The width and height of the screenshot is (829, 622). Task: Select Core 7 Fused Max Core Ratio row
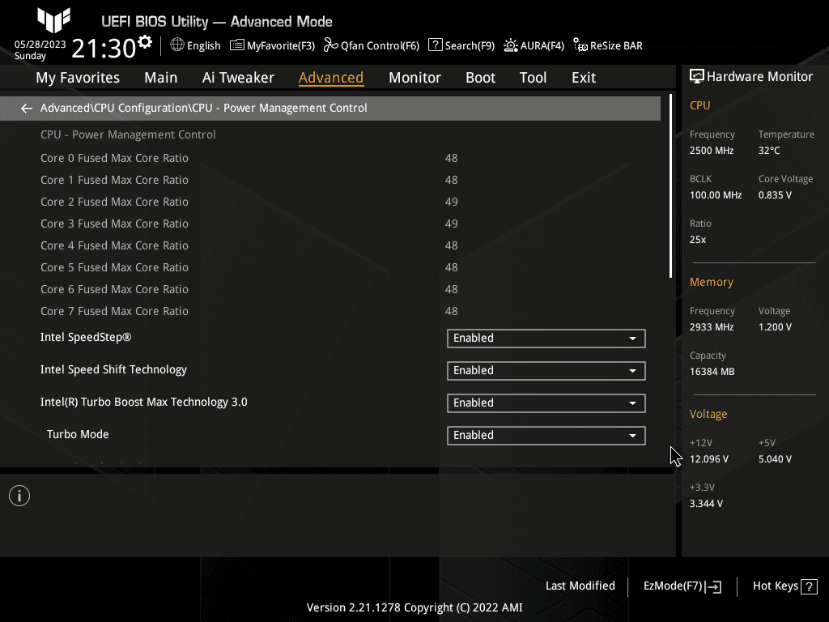pos(330,311)
